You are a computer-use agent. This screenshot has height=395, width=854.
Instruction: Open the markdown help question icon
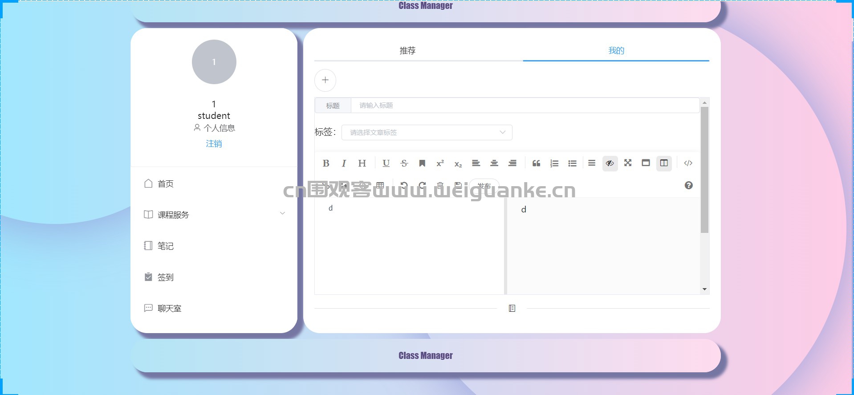(x=688, y=185)
